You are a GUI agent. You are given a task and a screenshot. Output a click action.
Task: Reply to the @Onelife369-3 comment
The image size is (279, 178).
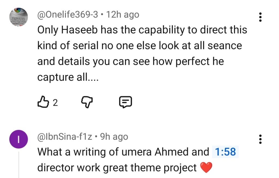pyautogui.click(x=126, y=102)
